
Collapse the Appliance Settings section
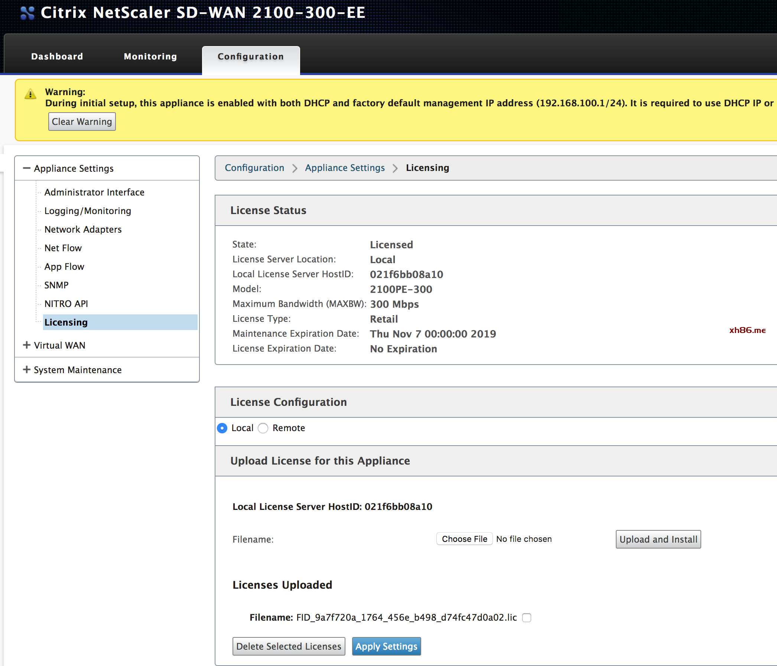27,168
